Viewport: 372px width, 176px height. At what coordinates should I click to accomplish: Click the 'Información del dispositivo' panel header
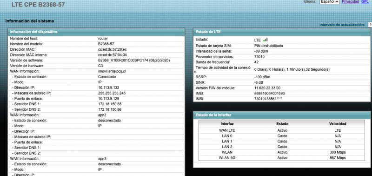point(96,32)
